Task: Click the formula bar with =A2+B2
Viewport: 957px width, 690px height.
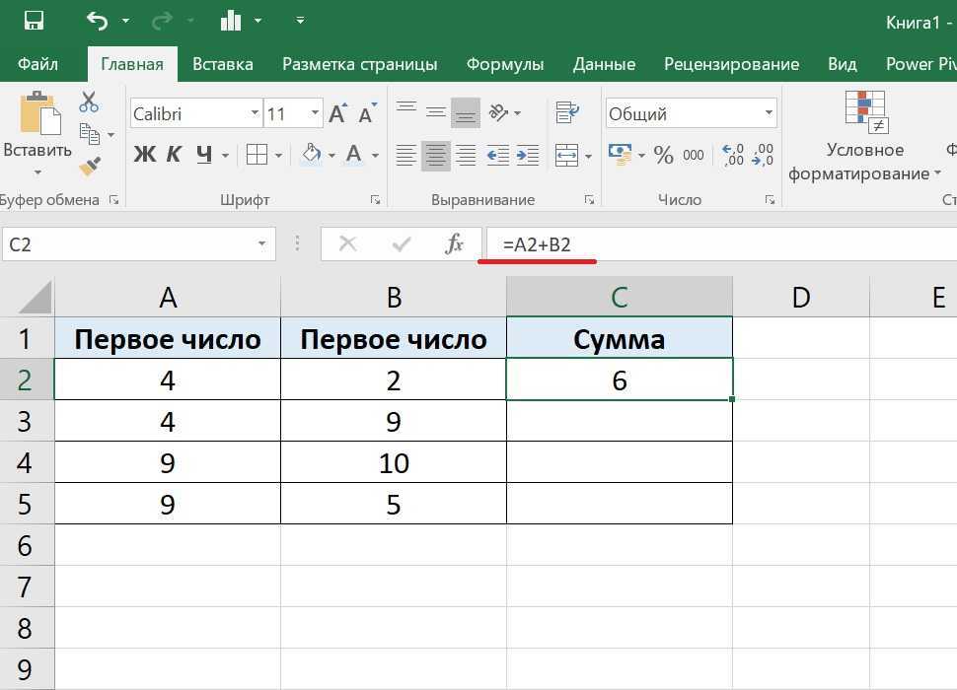Action: point(721,244)
